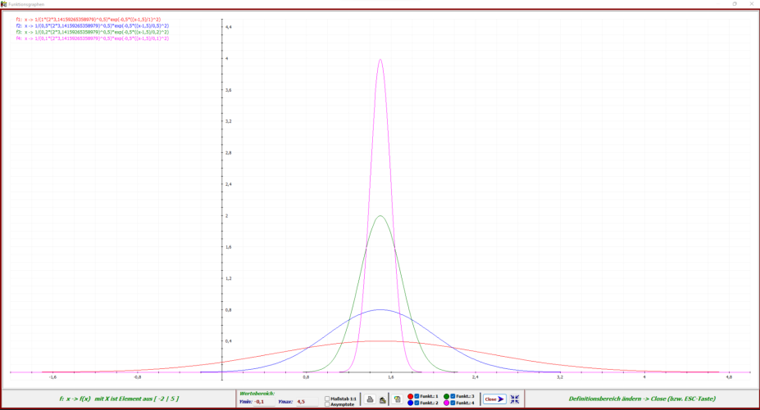Click the Funktiongraphen app icon in title bar

(x=4, y=3)
